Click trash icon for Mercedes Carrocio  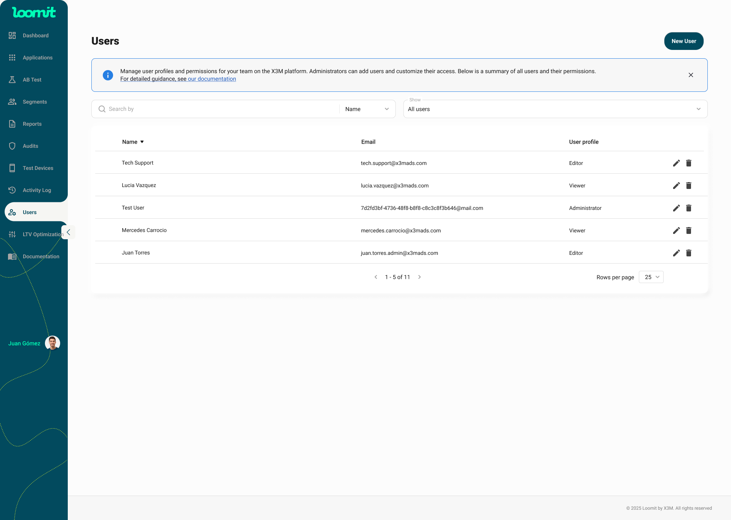(689, 230)
